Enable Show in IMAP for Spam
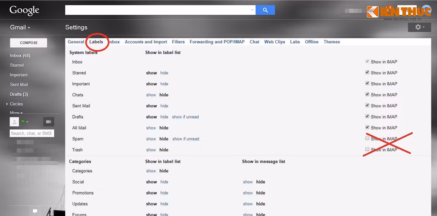This screenshot has height=216, width=437. click(x=367, y=139)
